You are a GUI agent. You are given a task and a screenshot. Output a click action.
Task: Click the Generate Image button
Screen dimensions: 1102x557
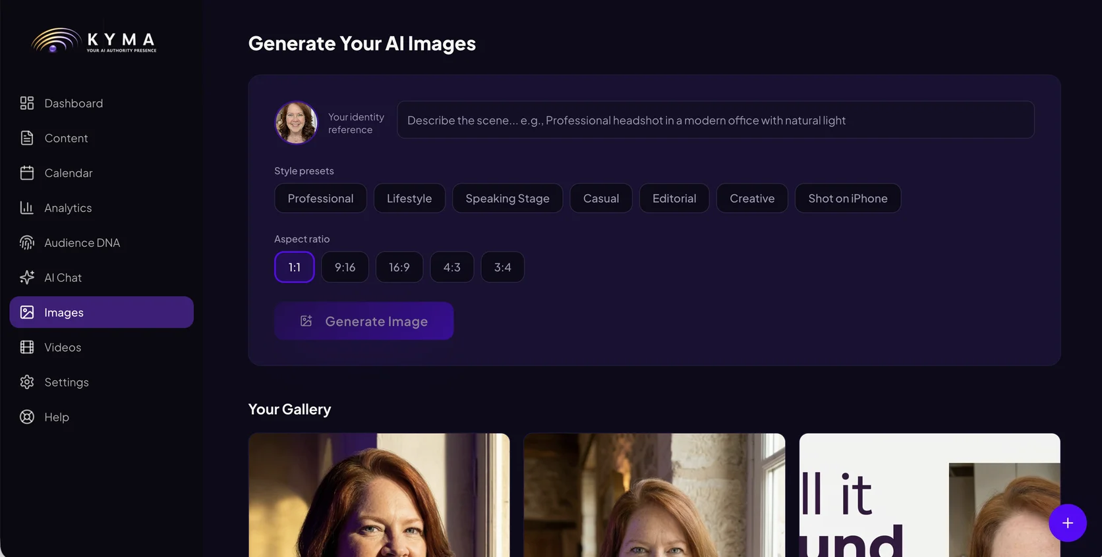pos(364,321)
